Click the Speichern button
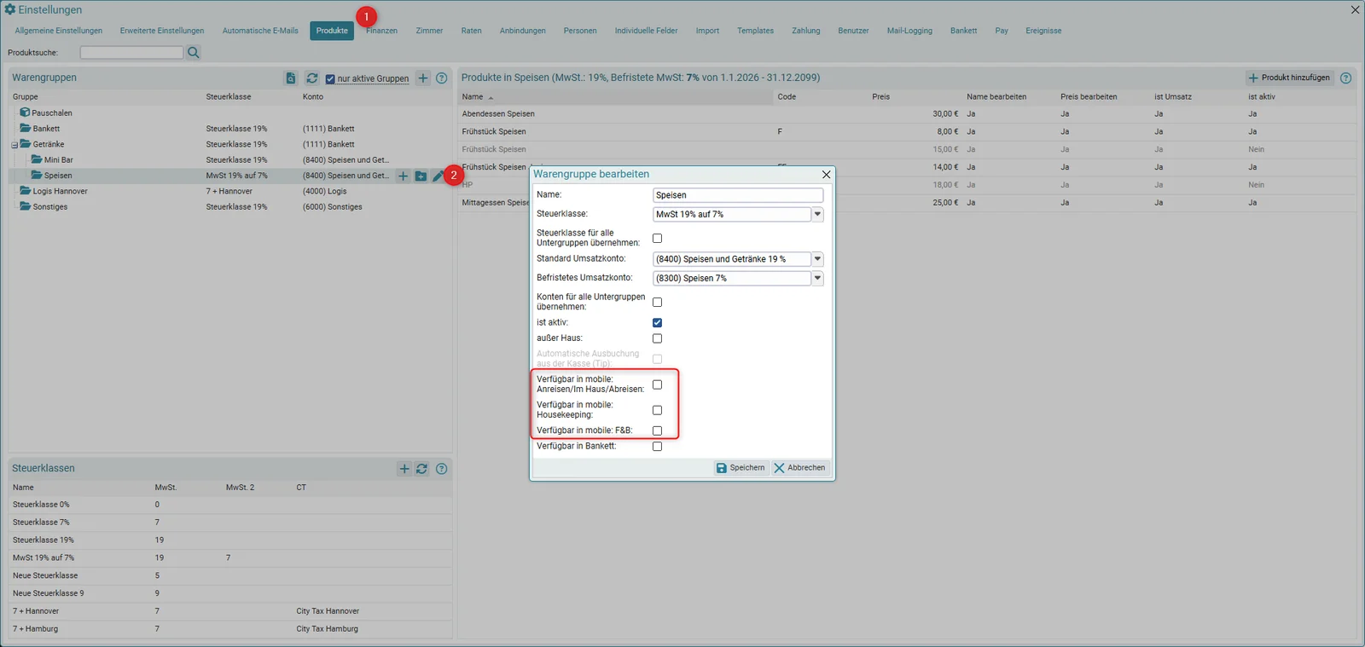 741,468
